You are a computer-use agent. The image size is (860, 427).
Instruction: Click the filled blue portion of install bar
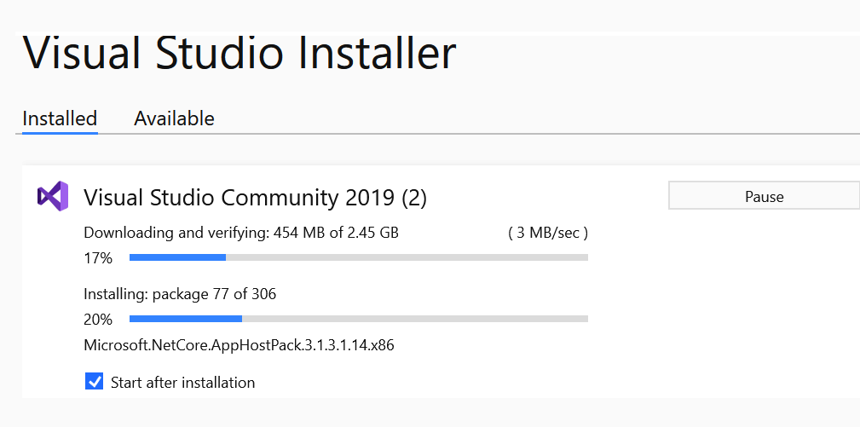pyautogui.click(x=186, y=319)
